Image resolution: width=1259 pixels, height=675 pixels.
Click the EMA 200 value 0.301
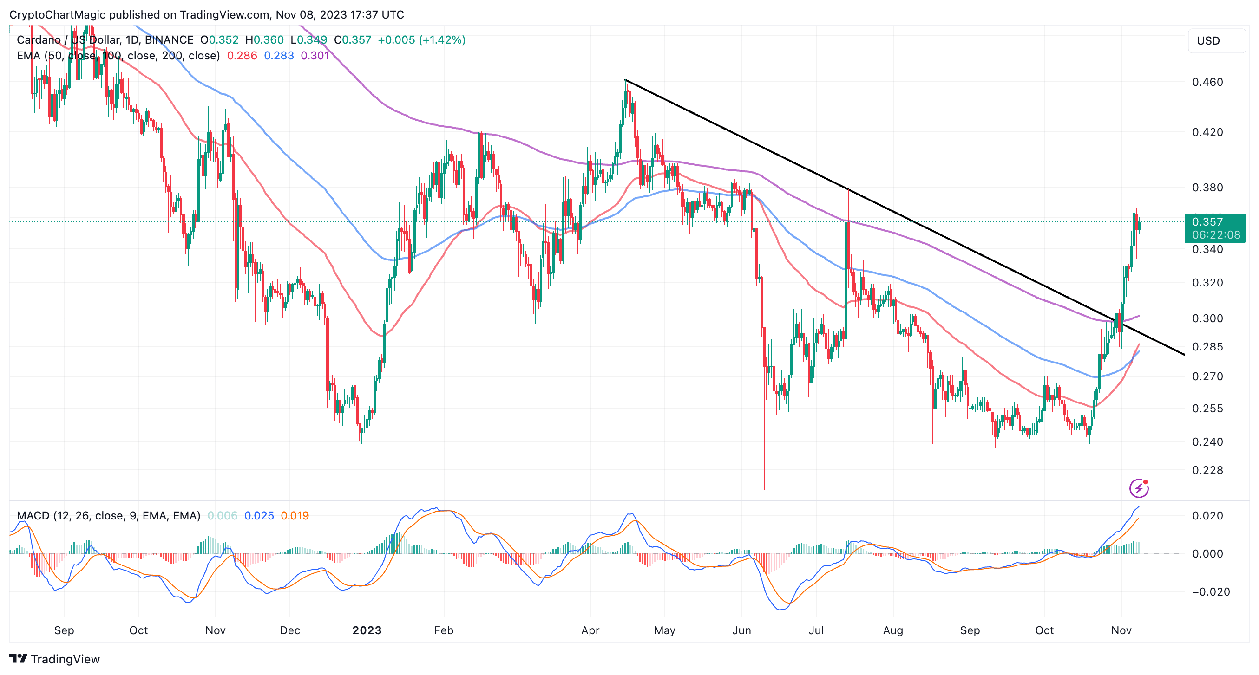click(x=315, y=56)
